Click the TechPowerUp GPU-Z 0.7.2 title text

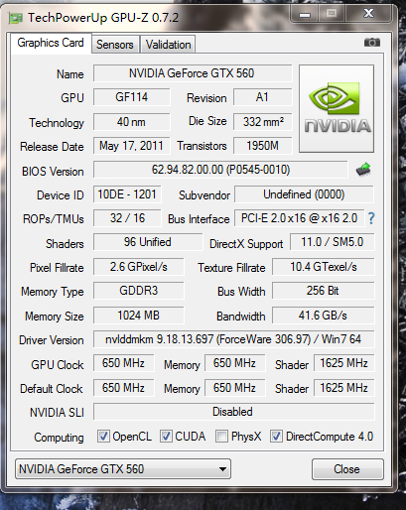pos(103,17)
